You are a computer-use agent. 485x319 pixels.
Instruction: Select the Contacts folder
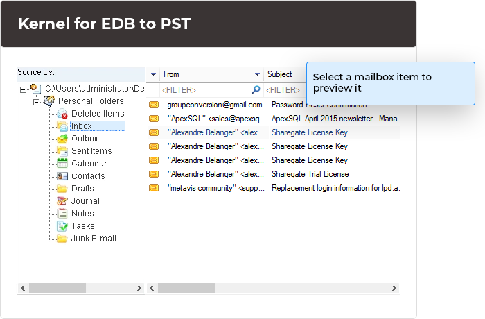(x=88, y=176)
